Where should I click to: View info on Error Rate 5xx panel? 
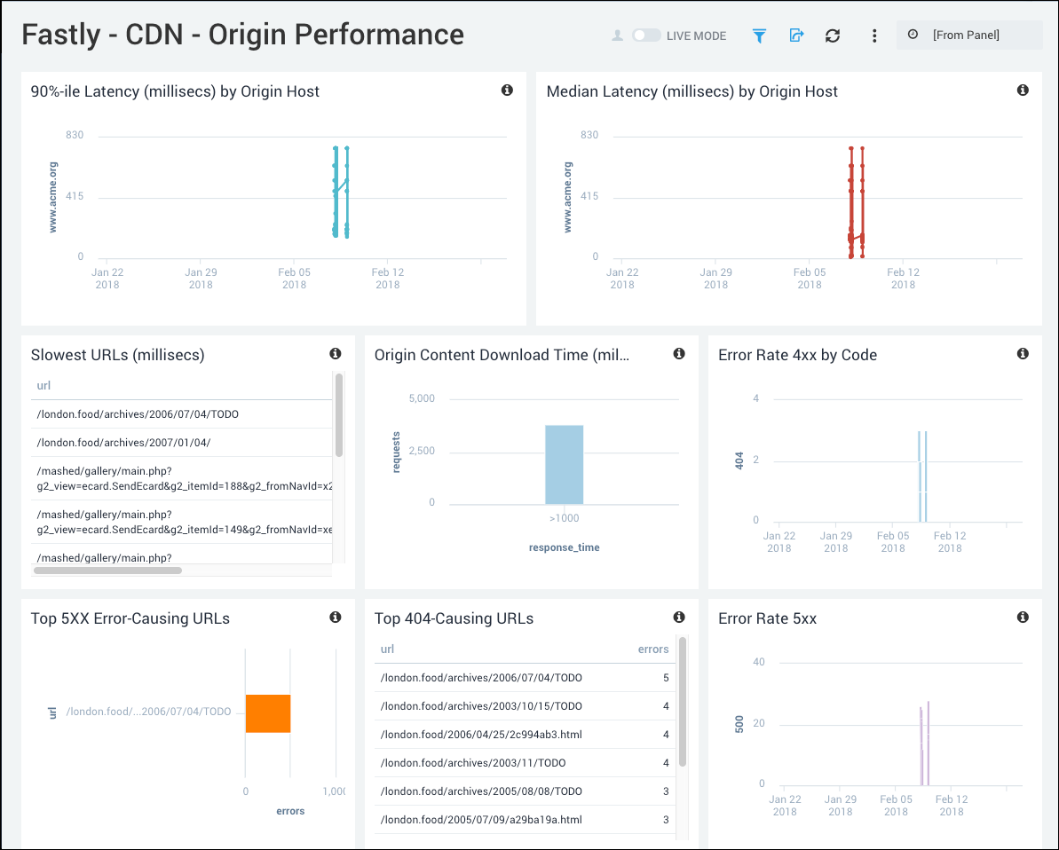[x=1023, y=616]
